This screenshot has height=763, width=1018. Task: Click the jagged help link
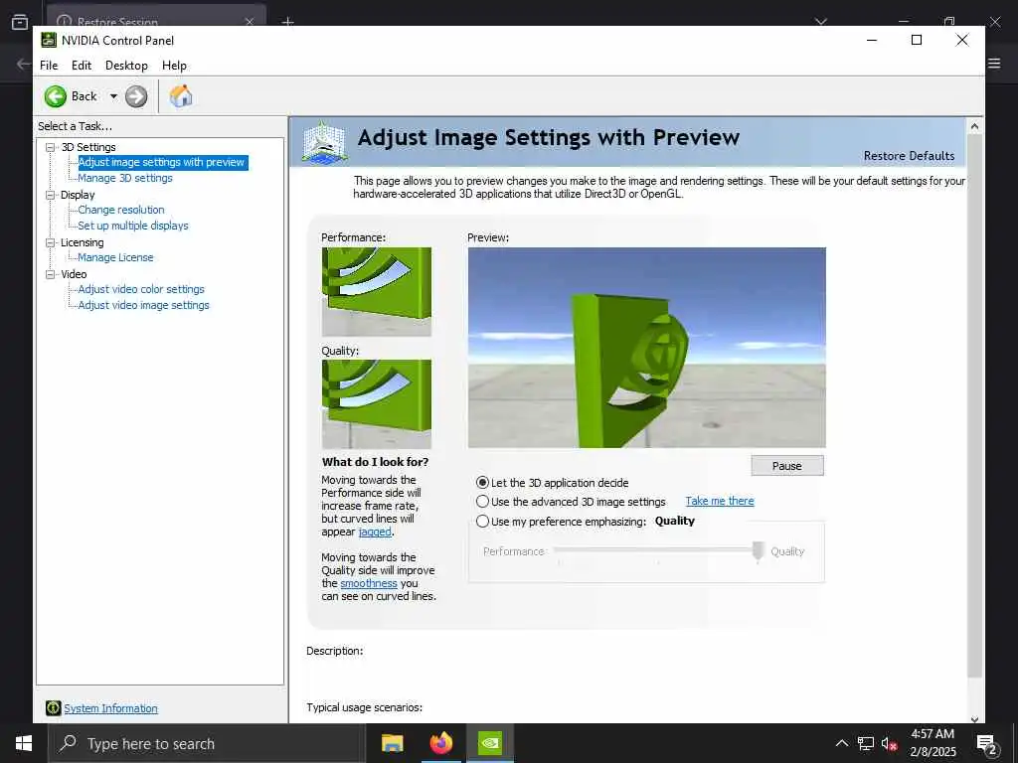(x=375, y=532)
